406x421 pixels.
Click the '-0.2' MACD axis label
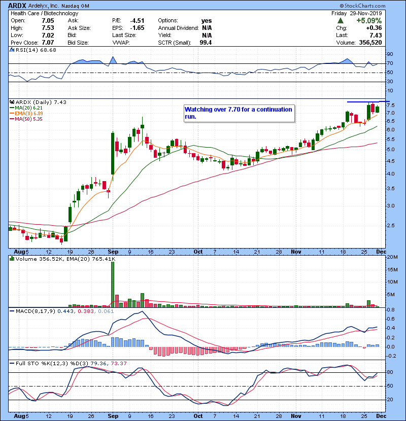tap(391, 356)
